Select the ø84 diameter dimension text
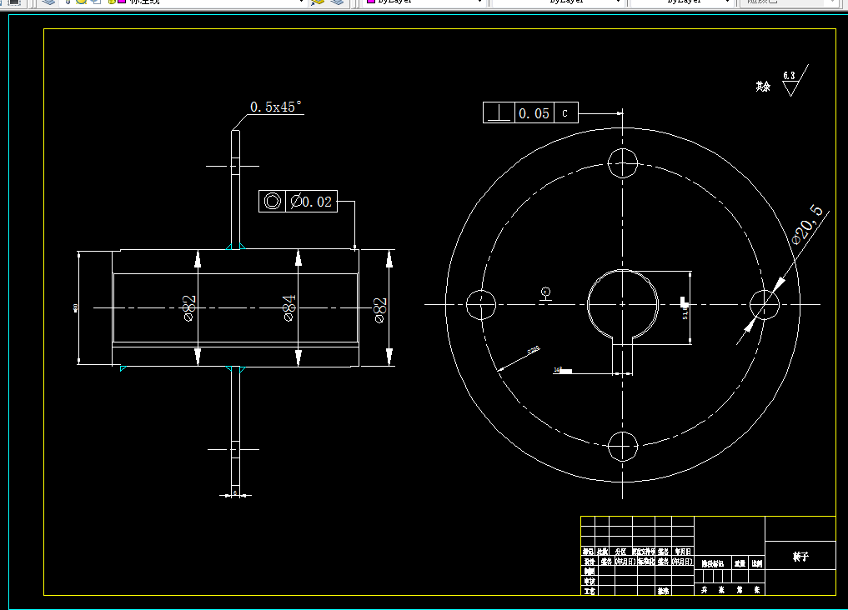The width and height of the screenshot is (848, 610). tap(290, 308)
